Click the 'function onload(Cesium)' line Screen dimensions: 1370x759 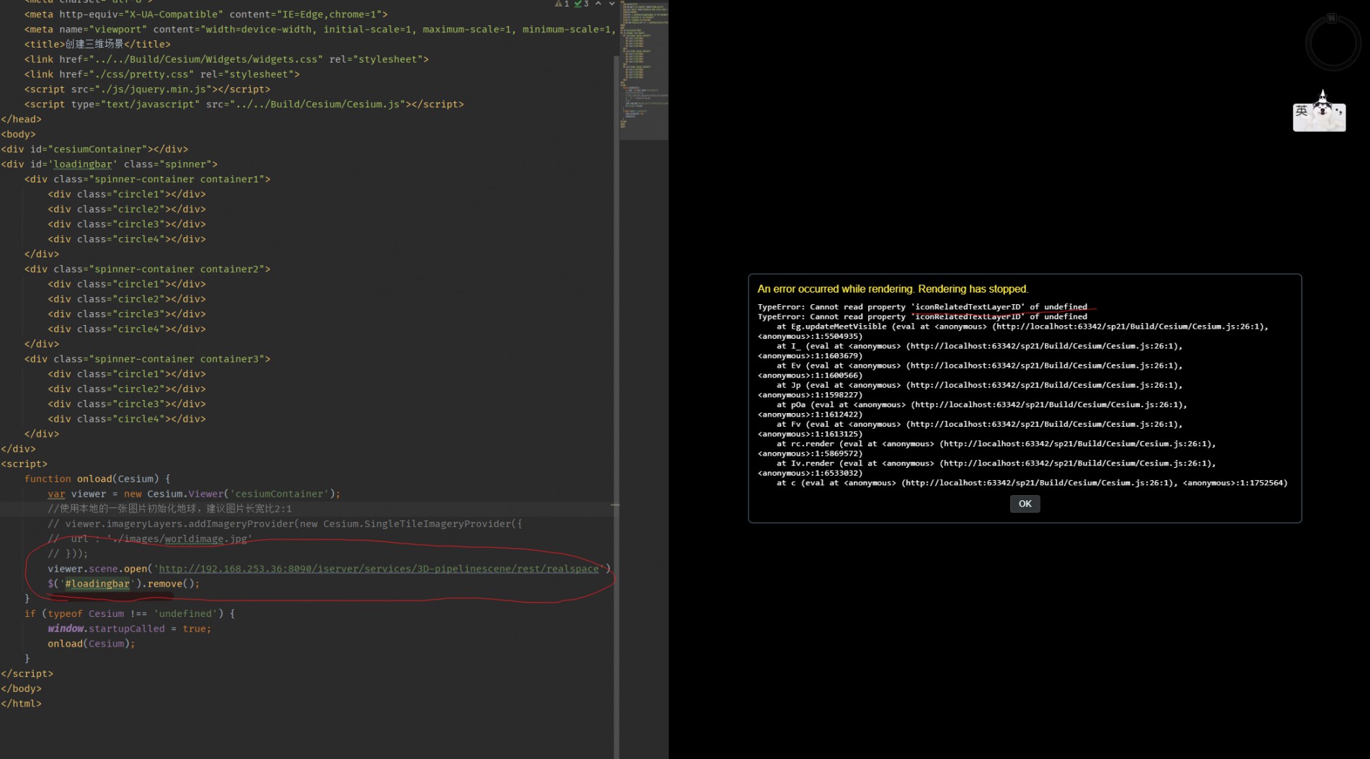tap(97, 479)
